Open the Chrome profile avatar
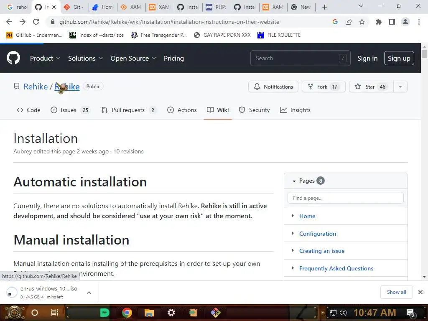 click(405, 22)
